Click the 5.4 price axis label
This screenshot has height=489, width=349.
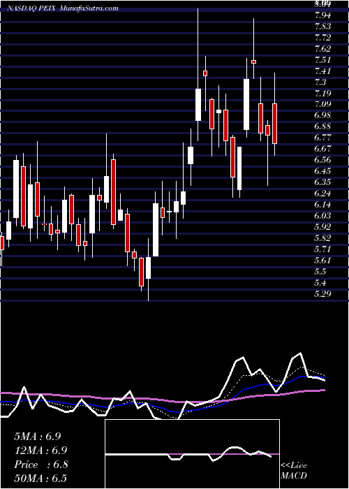point(320,283)
